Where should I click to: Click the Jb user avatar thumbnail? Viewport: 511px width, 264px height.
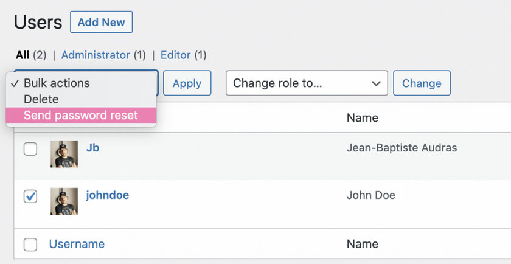(64, 154)
